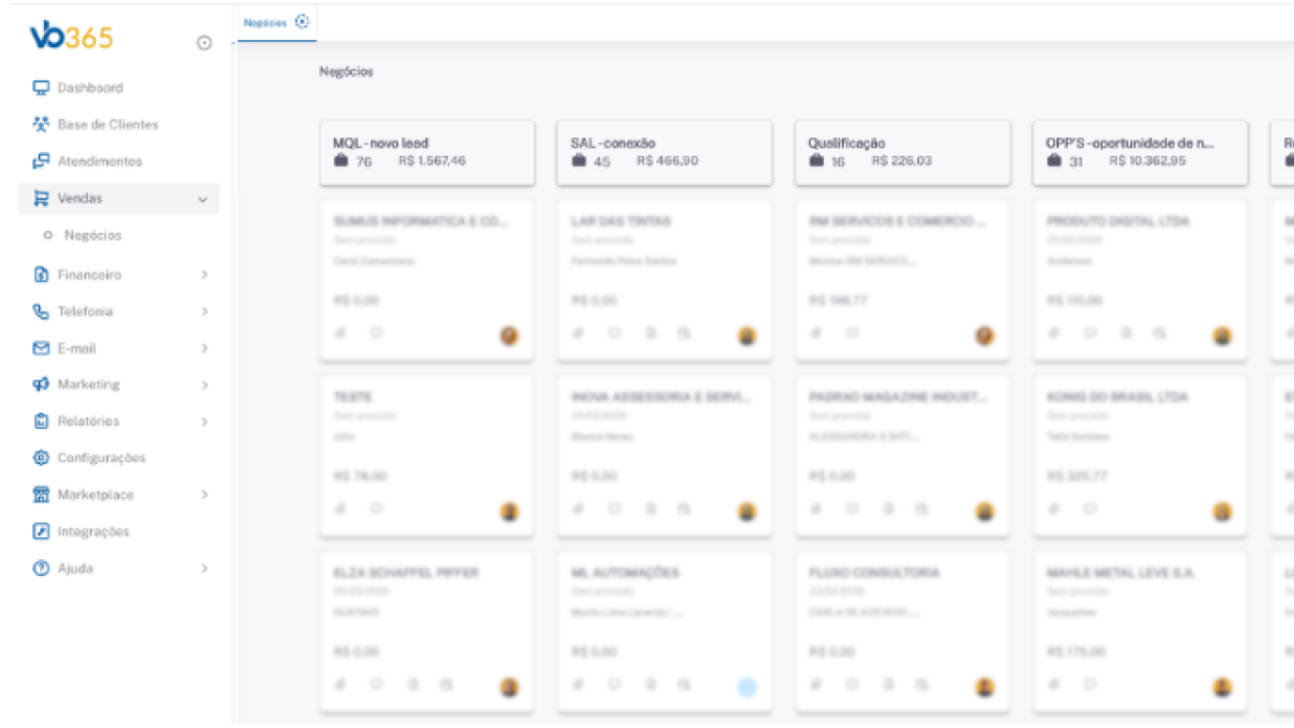1294x728 pixels.
Task: Expand the Relatórios submenu arrow
Action: 204,422
